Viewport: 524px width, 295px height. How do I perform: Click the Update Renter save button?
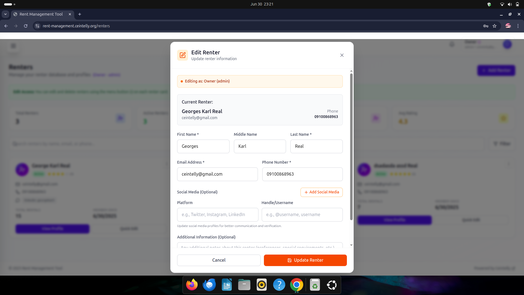pos(305,260)
